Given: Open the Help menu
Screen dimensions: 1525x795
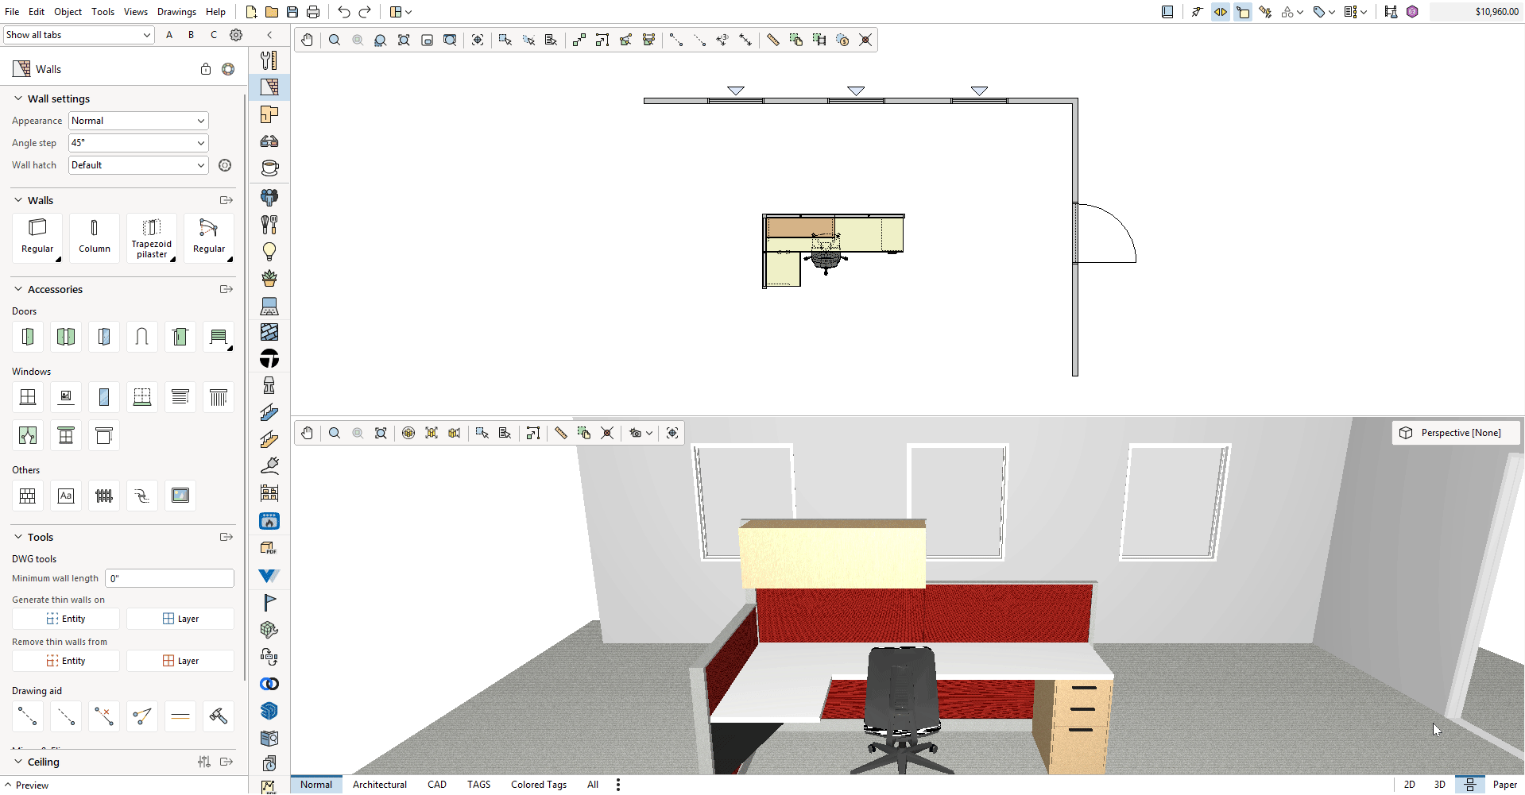Looking at the screenshot, I should 215,12.
